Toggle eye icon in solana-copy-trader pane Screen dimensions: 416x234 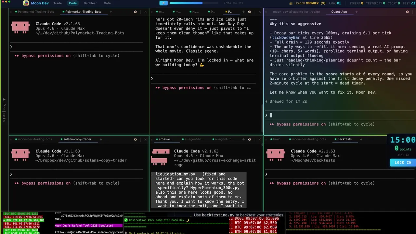(x=135, y=139)
